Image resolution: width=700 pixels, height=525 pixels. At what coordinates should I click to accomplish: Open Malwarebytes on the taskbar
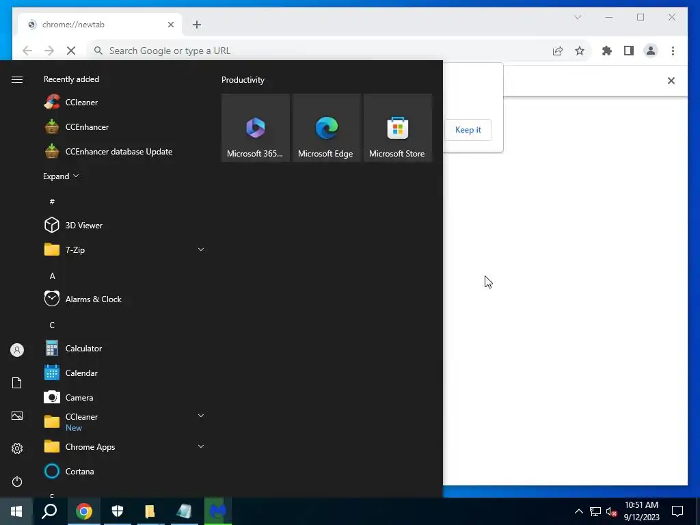218,511
